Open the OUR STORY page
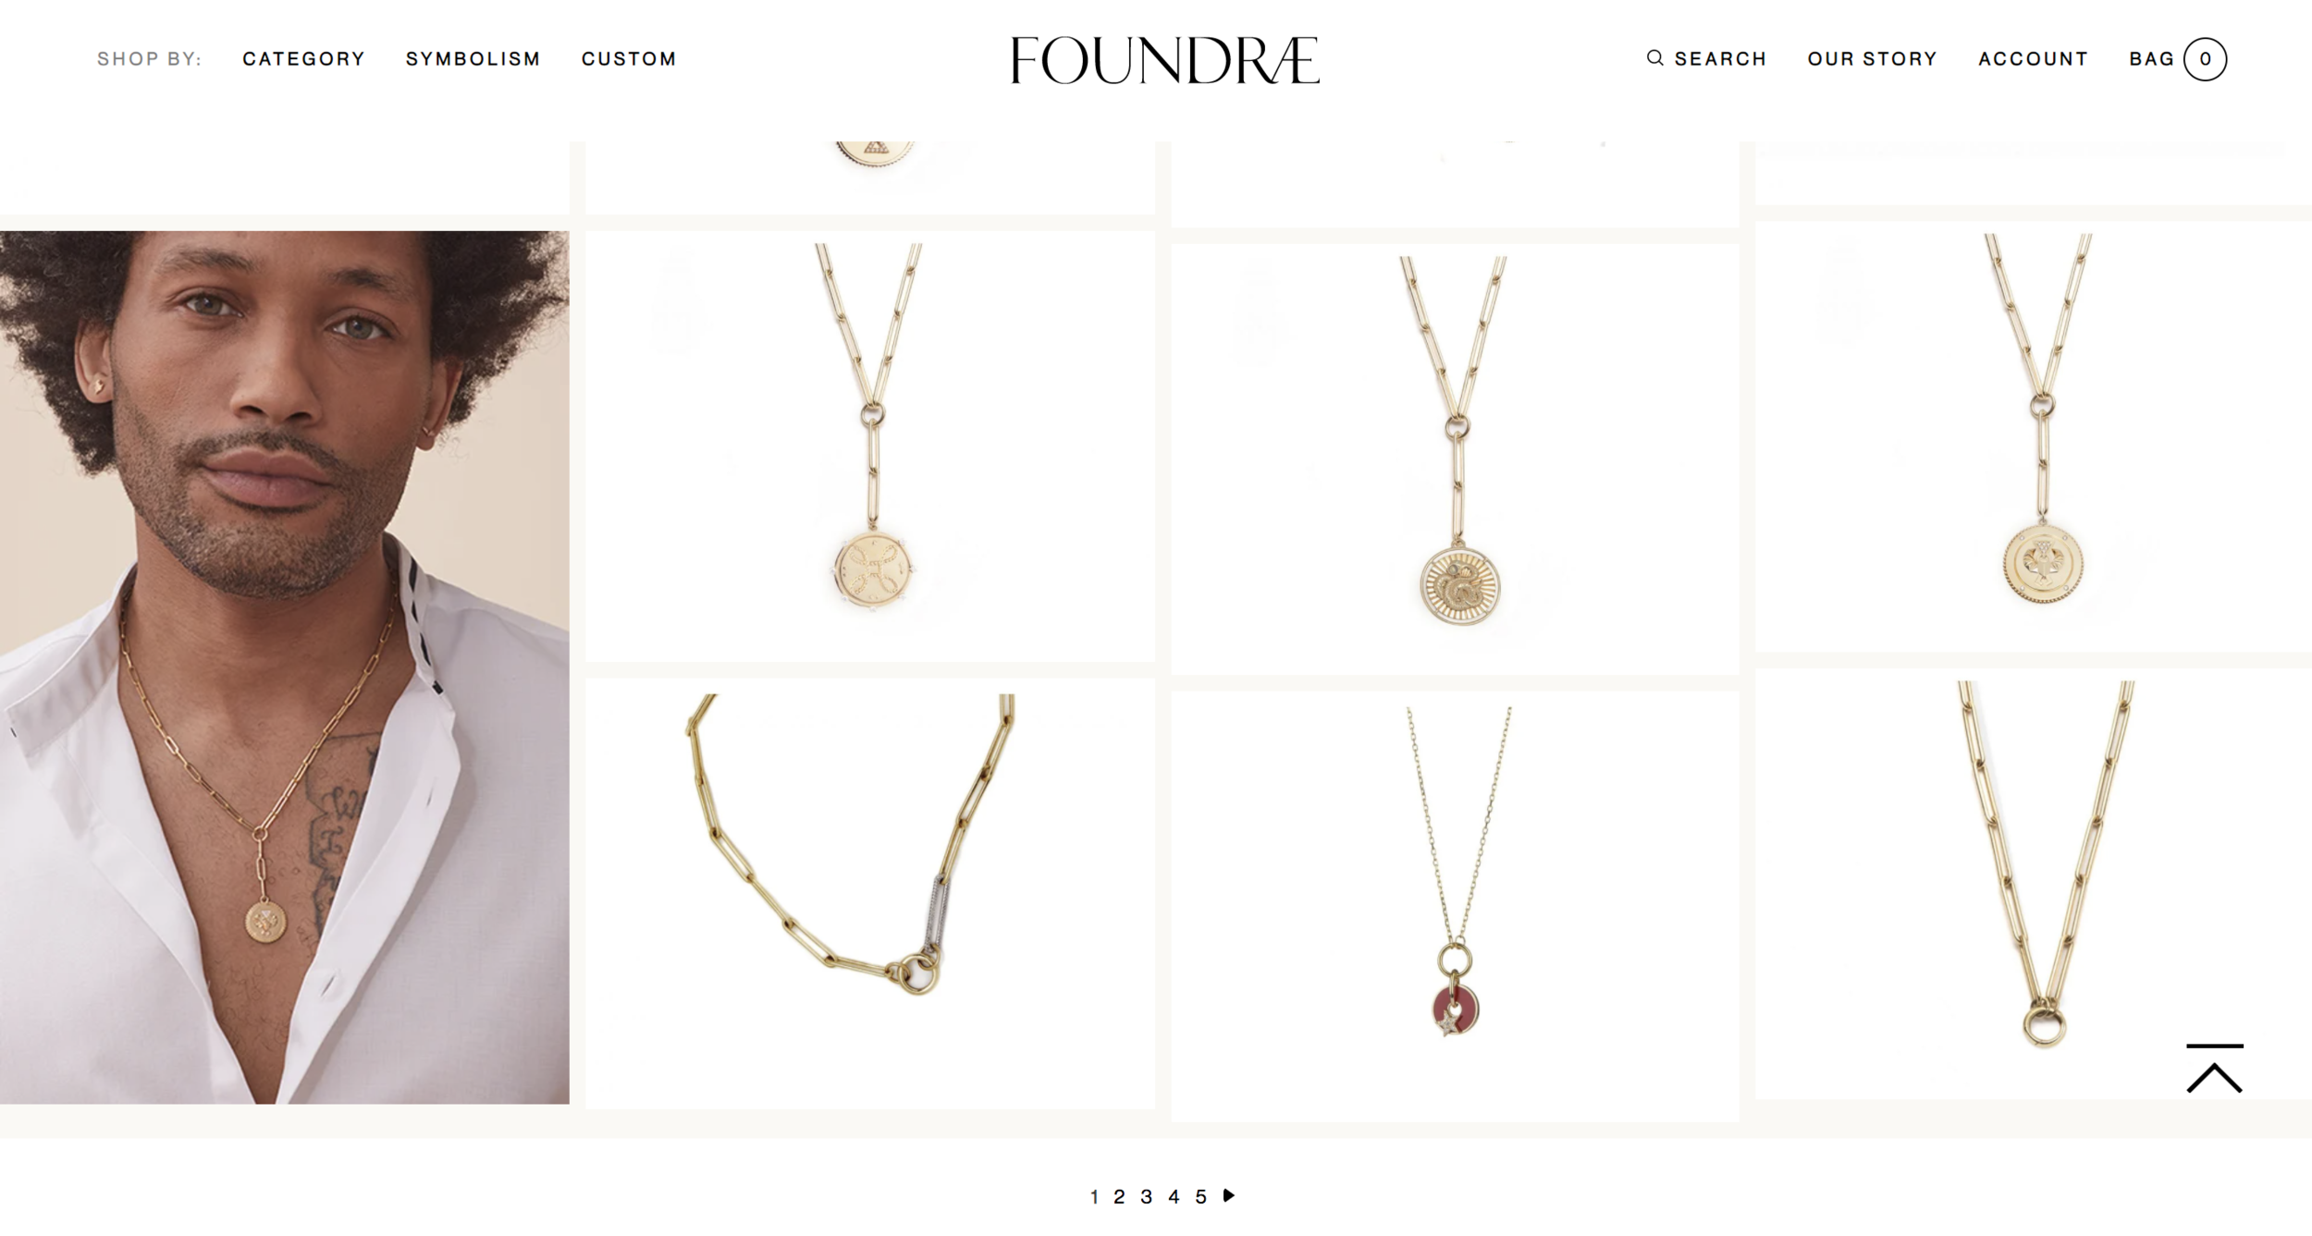This screenshot has width=2312, height=1236. pos(1872,59)
